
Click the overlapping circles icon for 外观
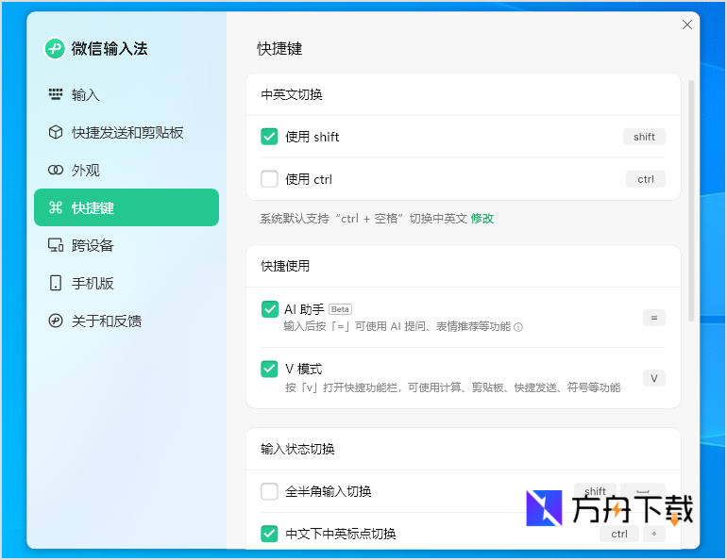pyautogui.click(x=56, y=170)
